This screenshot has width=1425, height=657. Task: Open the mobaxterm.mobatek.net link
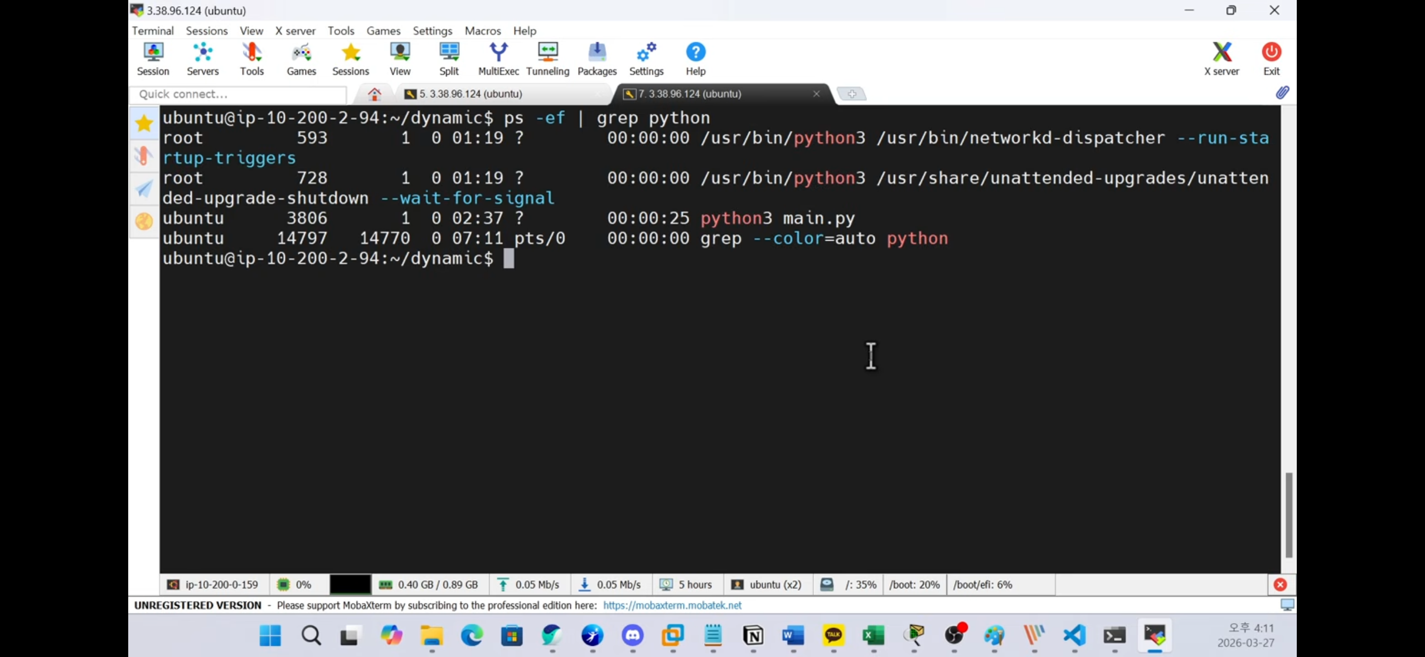pos(672,605)
